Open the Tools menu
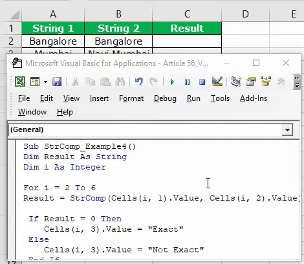The height and width of the screenshot is (264, 304). click(220, 98)
